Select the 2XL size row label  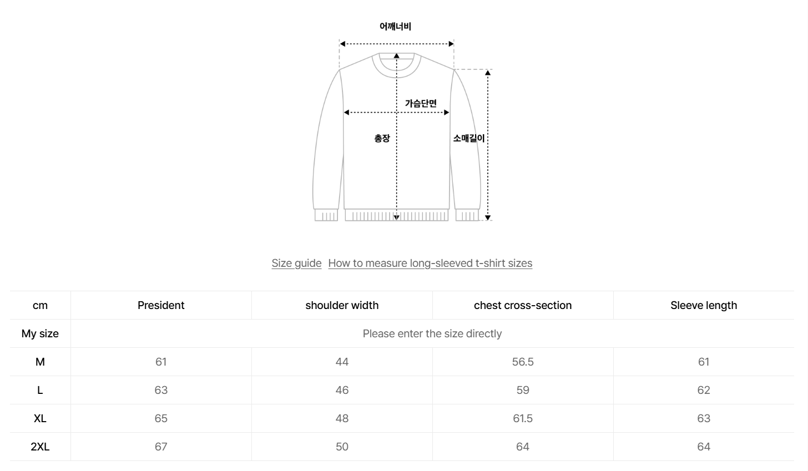tap(40, 447)
